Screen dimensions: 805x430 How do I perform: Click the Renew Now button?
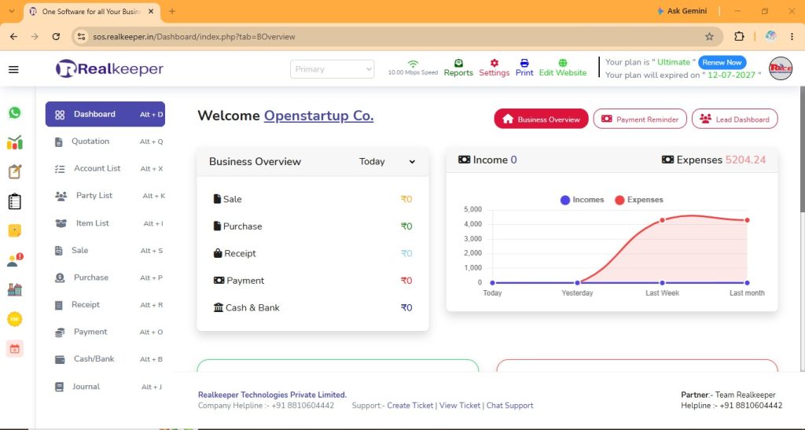click(x=722, y=63)
